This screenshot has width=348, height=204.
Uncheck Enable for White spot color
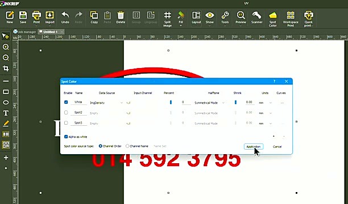point(66,102)
